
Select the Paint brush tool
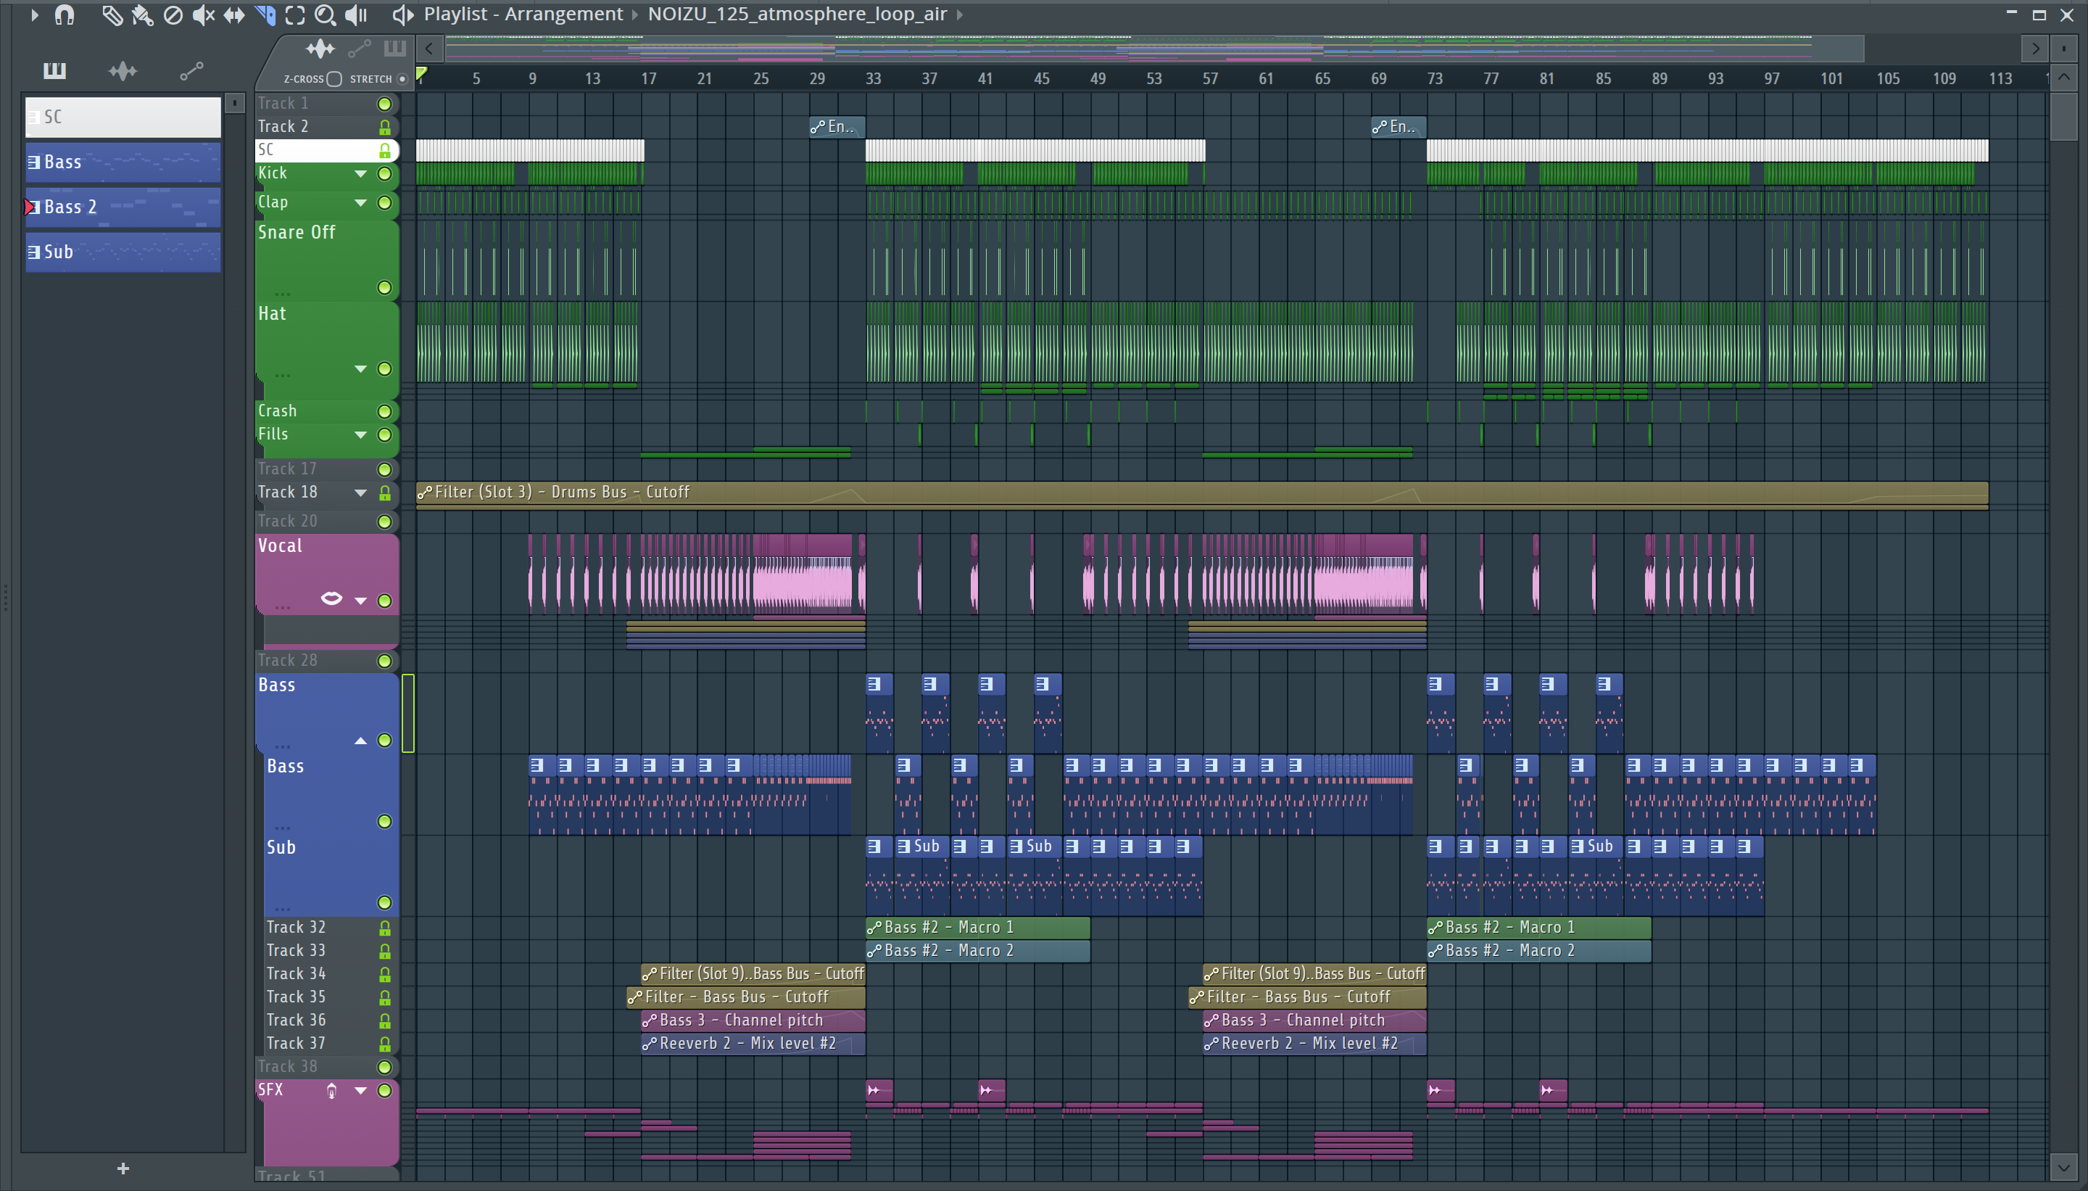(142, 15)
